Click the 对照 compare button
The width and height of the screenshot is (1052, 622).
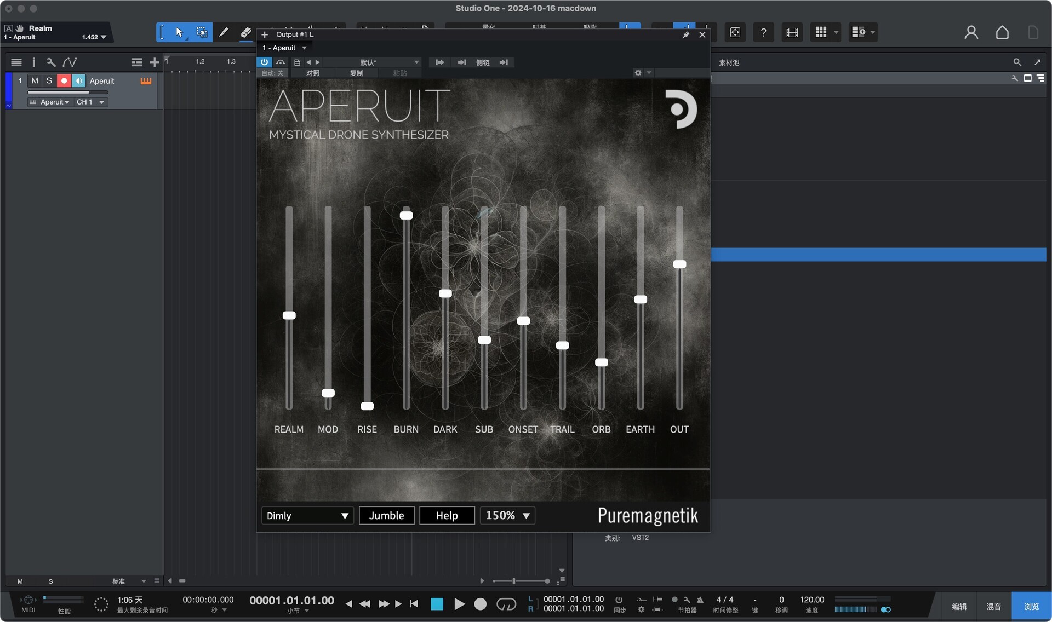[313, 73]
